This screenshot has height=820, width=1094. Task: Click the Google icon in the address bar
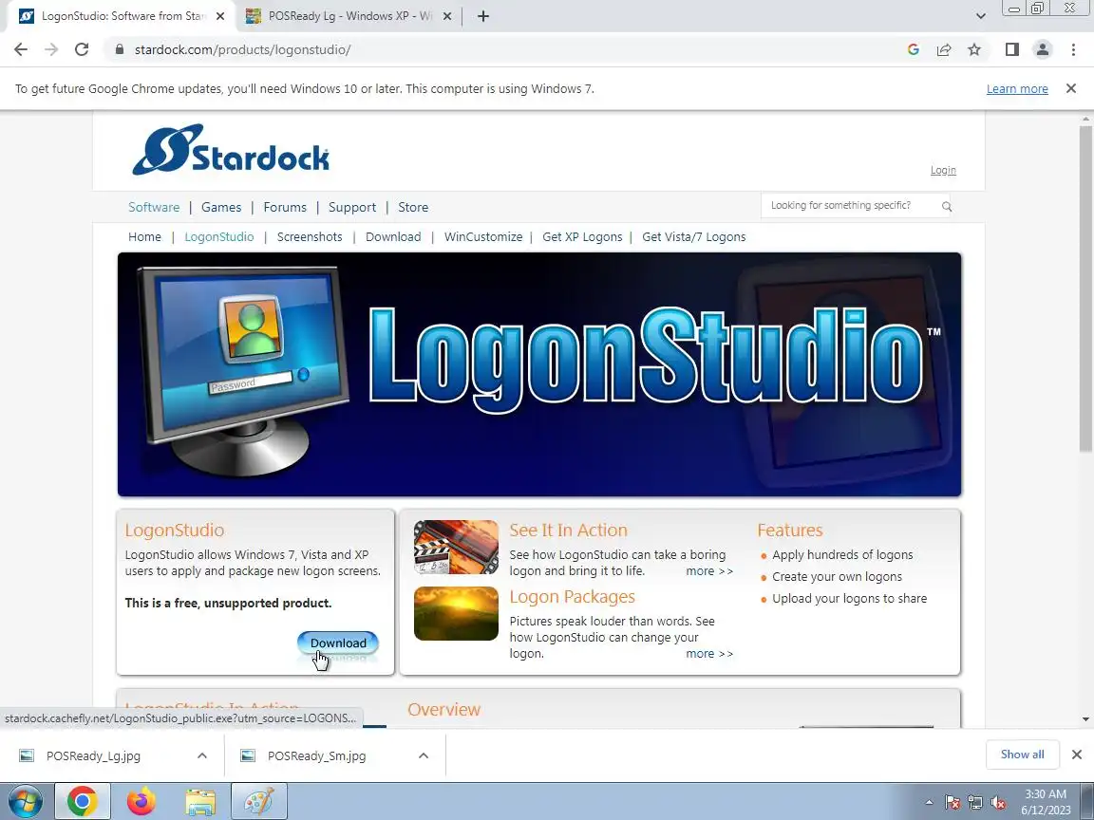(x=914, y=49)
